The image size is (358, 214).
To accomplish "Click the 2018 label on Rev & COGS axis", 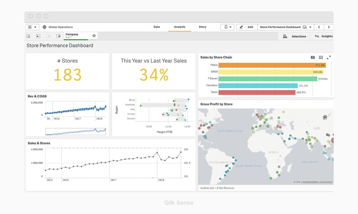I will pyautogui.click(x=99, y=119).
